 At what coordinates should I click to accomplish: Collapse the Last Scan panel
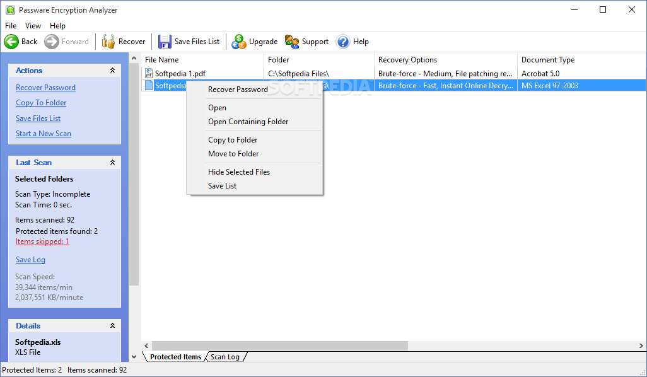pos(112,163)
